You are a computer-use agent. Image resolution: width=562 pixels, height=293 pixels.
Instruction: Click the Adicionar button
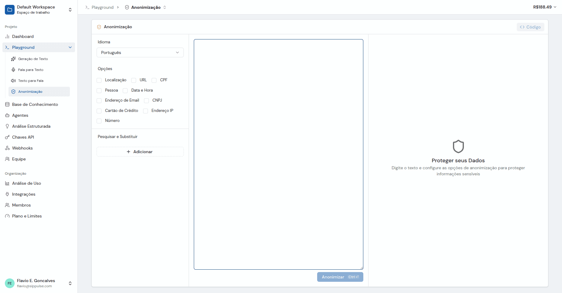pyautogui.click(x=140, y=152)
